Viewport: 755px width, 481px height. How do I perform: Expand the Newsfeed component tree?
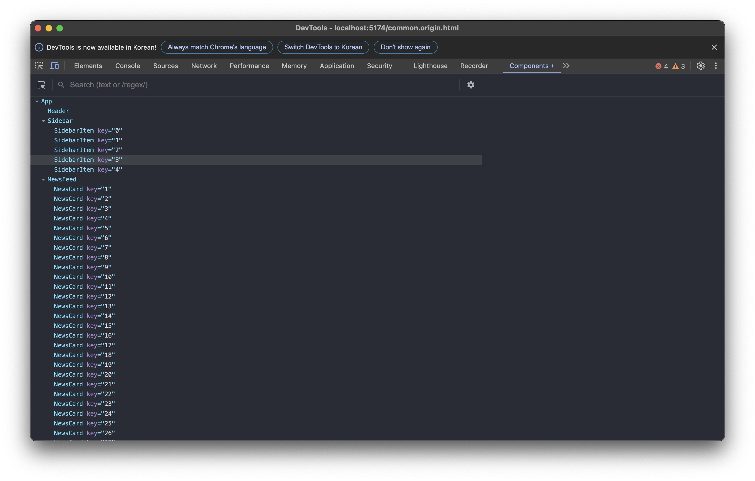pos(43,179)
